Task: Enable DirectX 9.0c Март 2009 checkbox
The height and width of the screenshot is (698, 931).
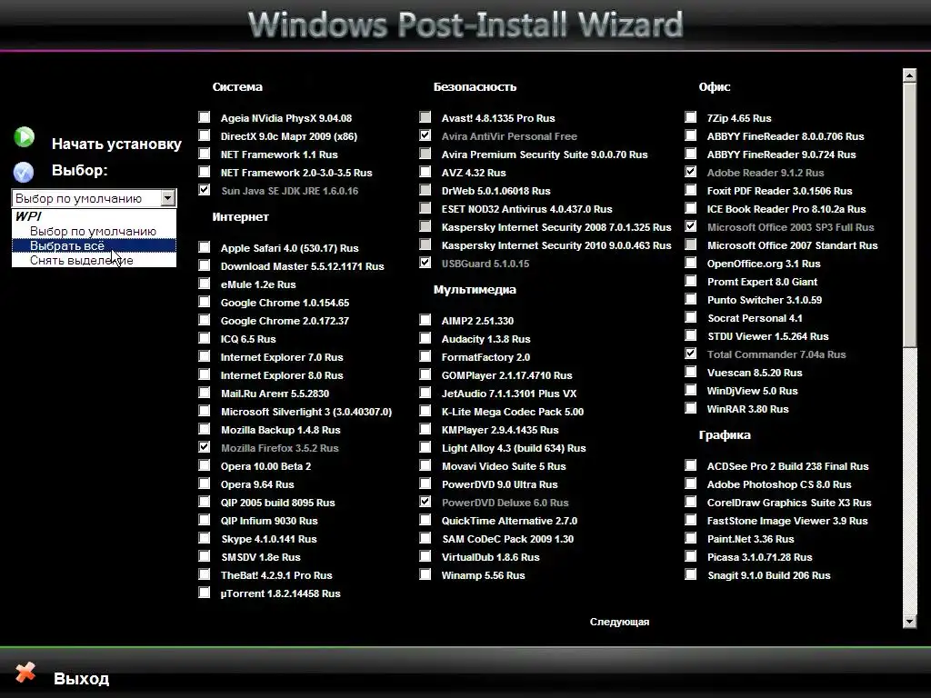Action: click(205, 135)
